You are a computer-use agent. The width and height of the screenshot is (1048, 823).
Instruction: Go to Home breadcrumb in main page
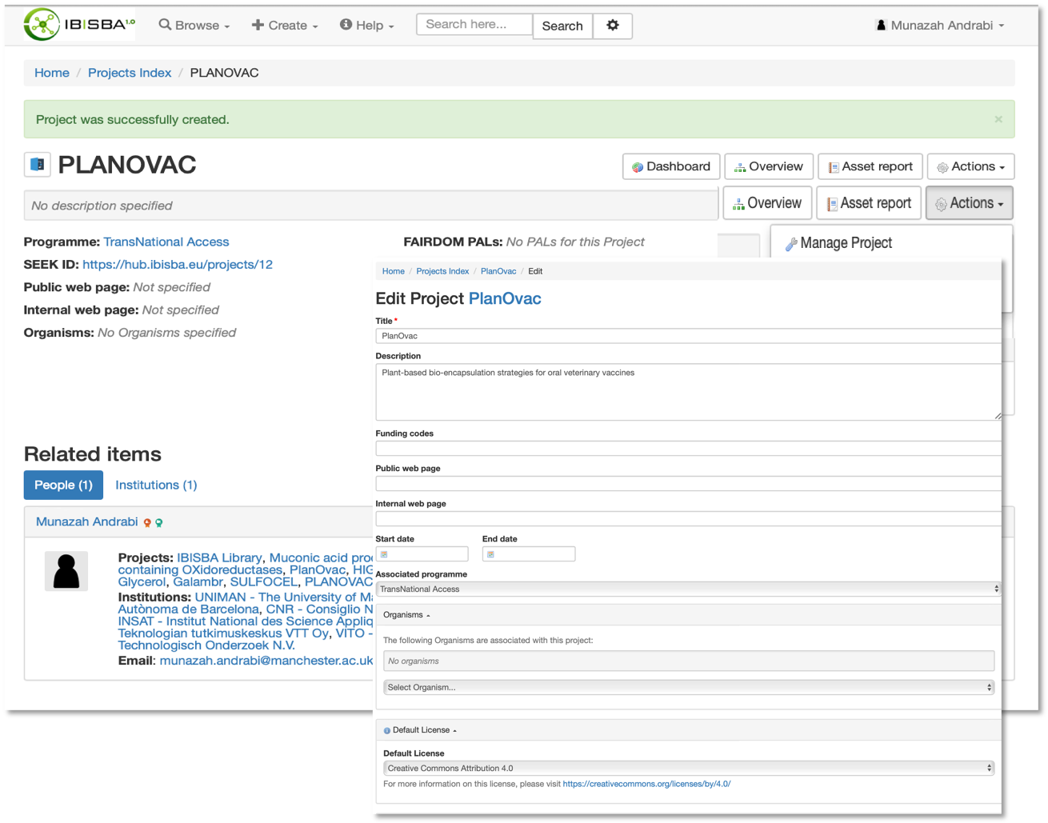tap(52, 73)
